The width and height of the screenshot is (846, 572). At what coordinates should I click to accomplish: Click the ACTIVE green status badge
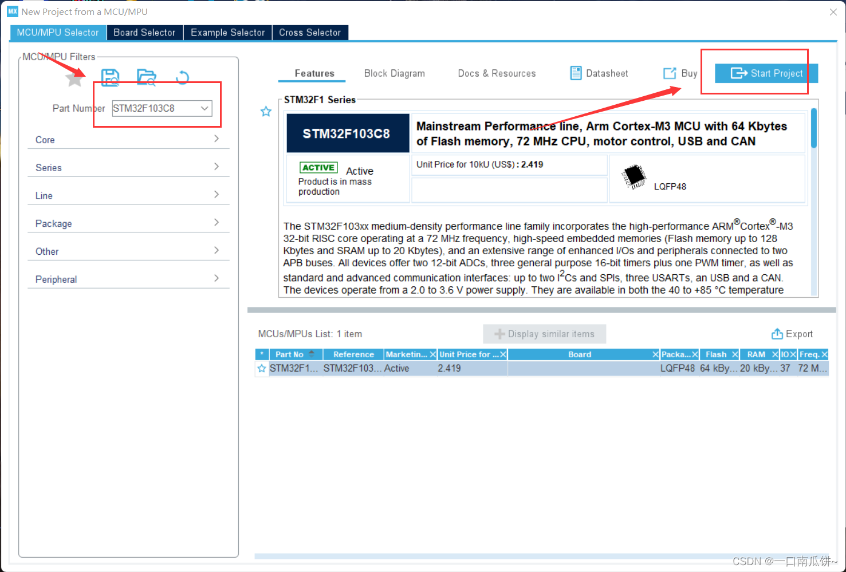point(318,167)
